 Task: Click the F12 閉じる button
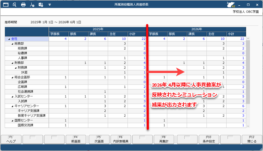click(252, 139)
